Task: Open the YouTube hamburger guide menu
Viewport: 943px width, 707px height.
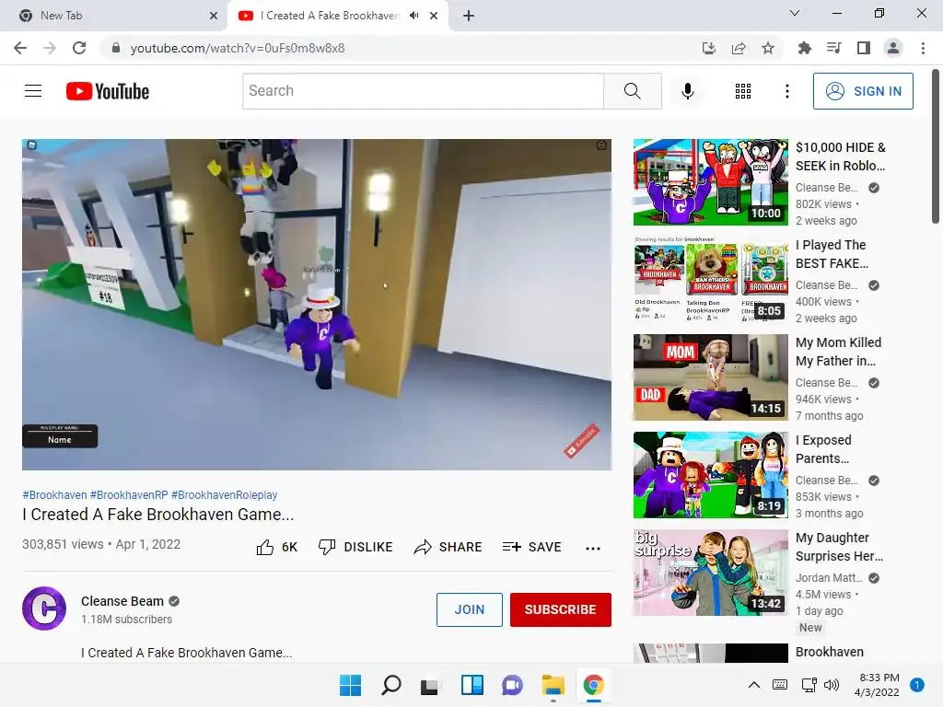Action: [33, 91]
